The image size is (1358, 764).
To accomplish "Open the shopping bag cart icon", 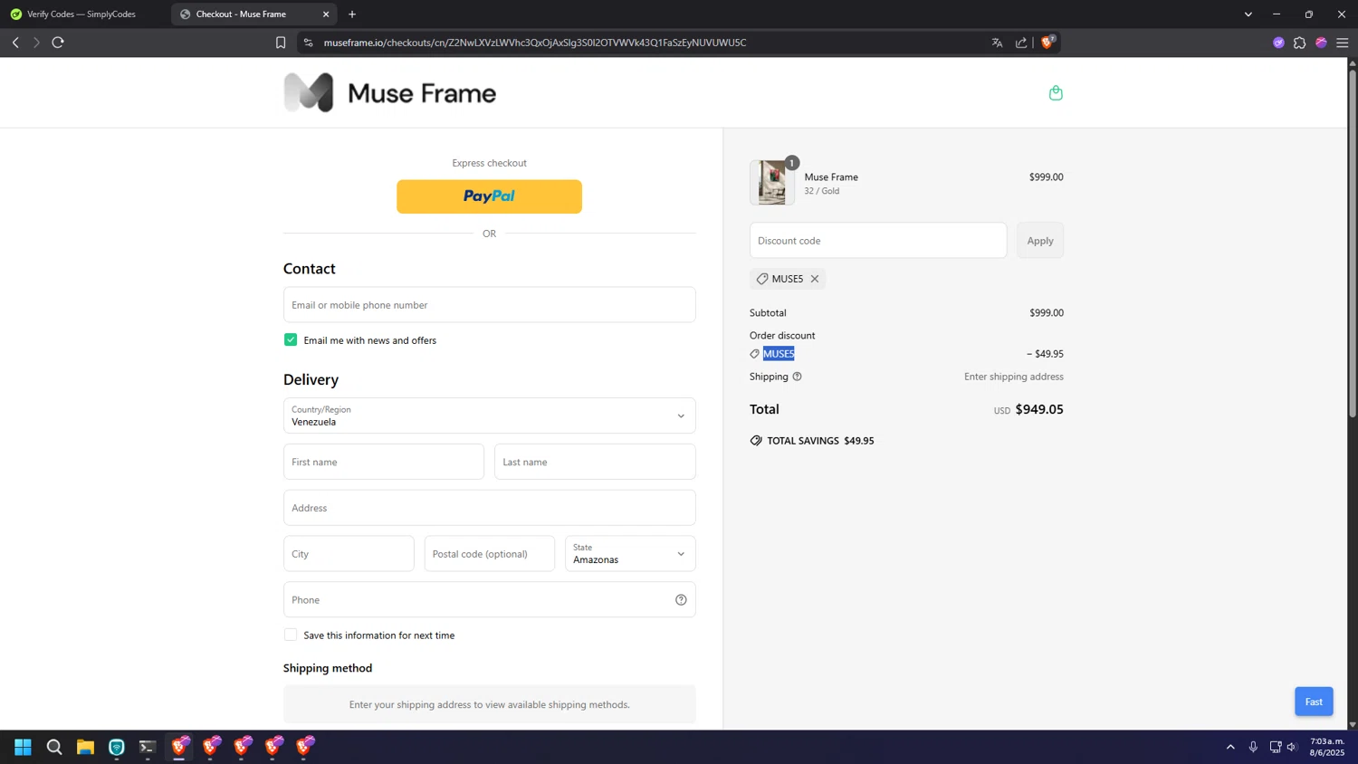I will [1056, 93].
